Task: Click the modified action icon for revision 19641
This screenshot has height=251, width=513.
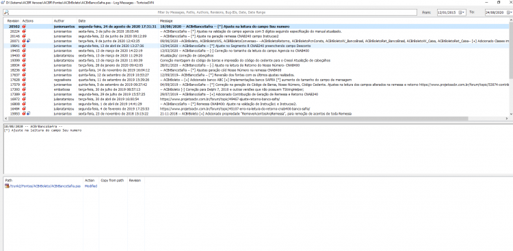Action: pyautogui.click(x=24, y=46)
